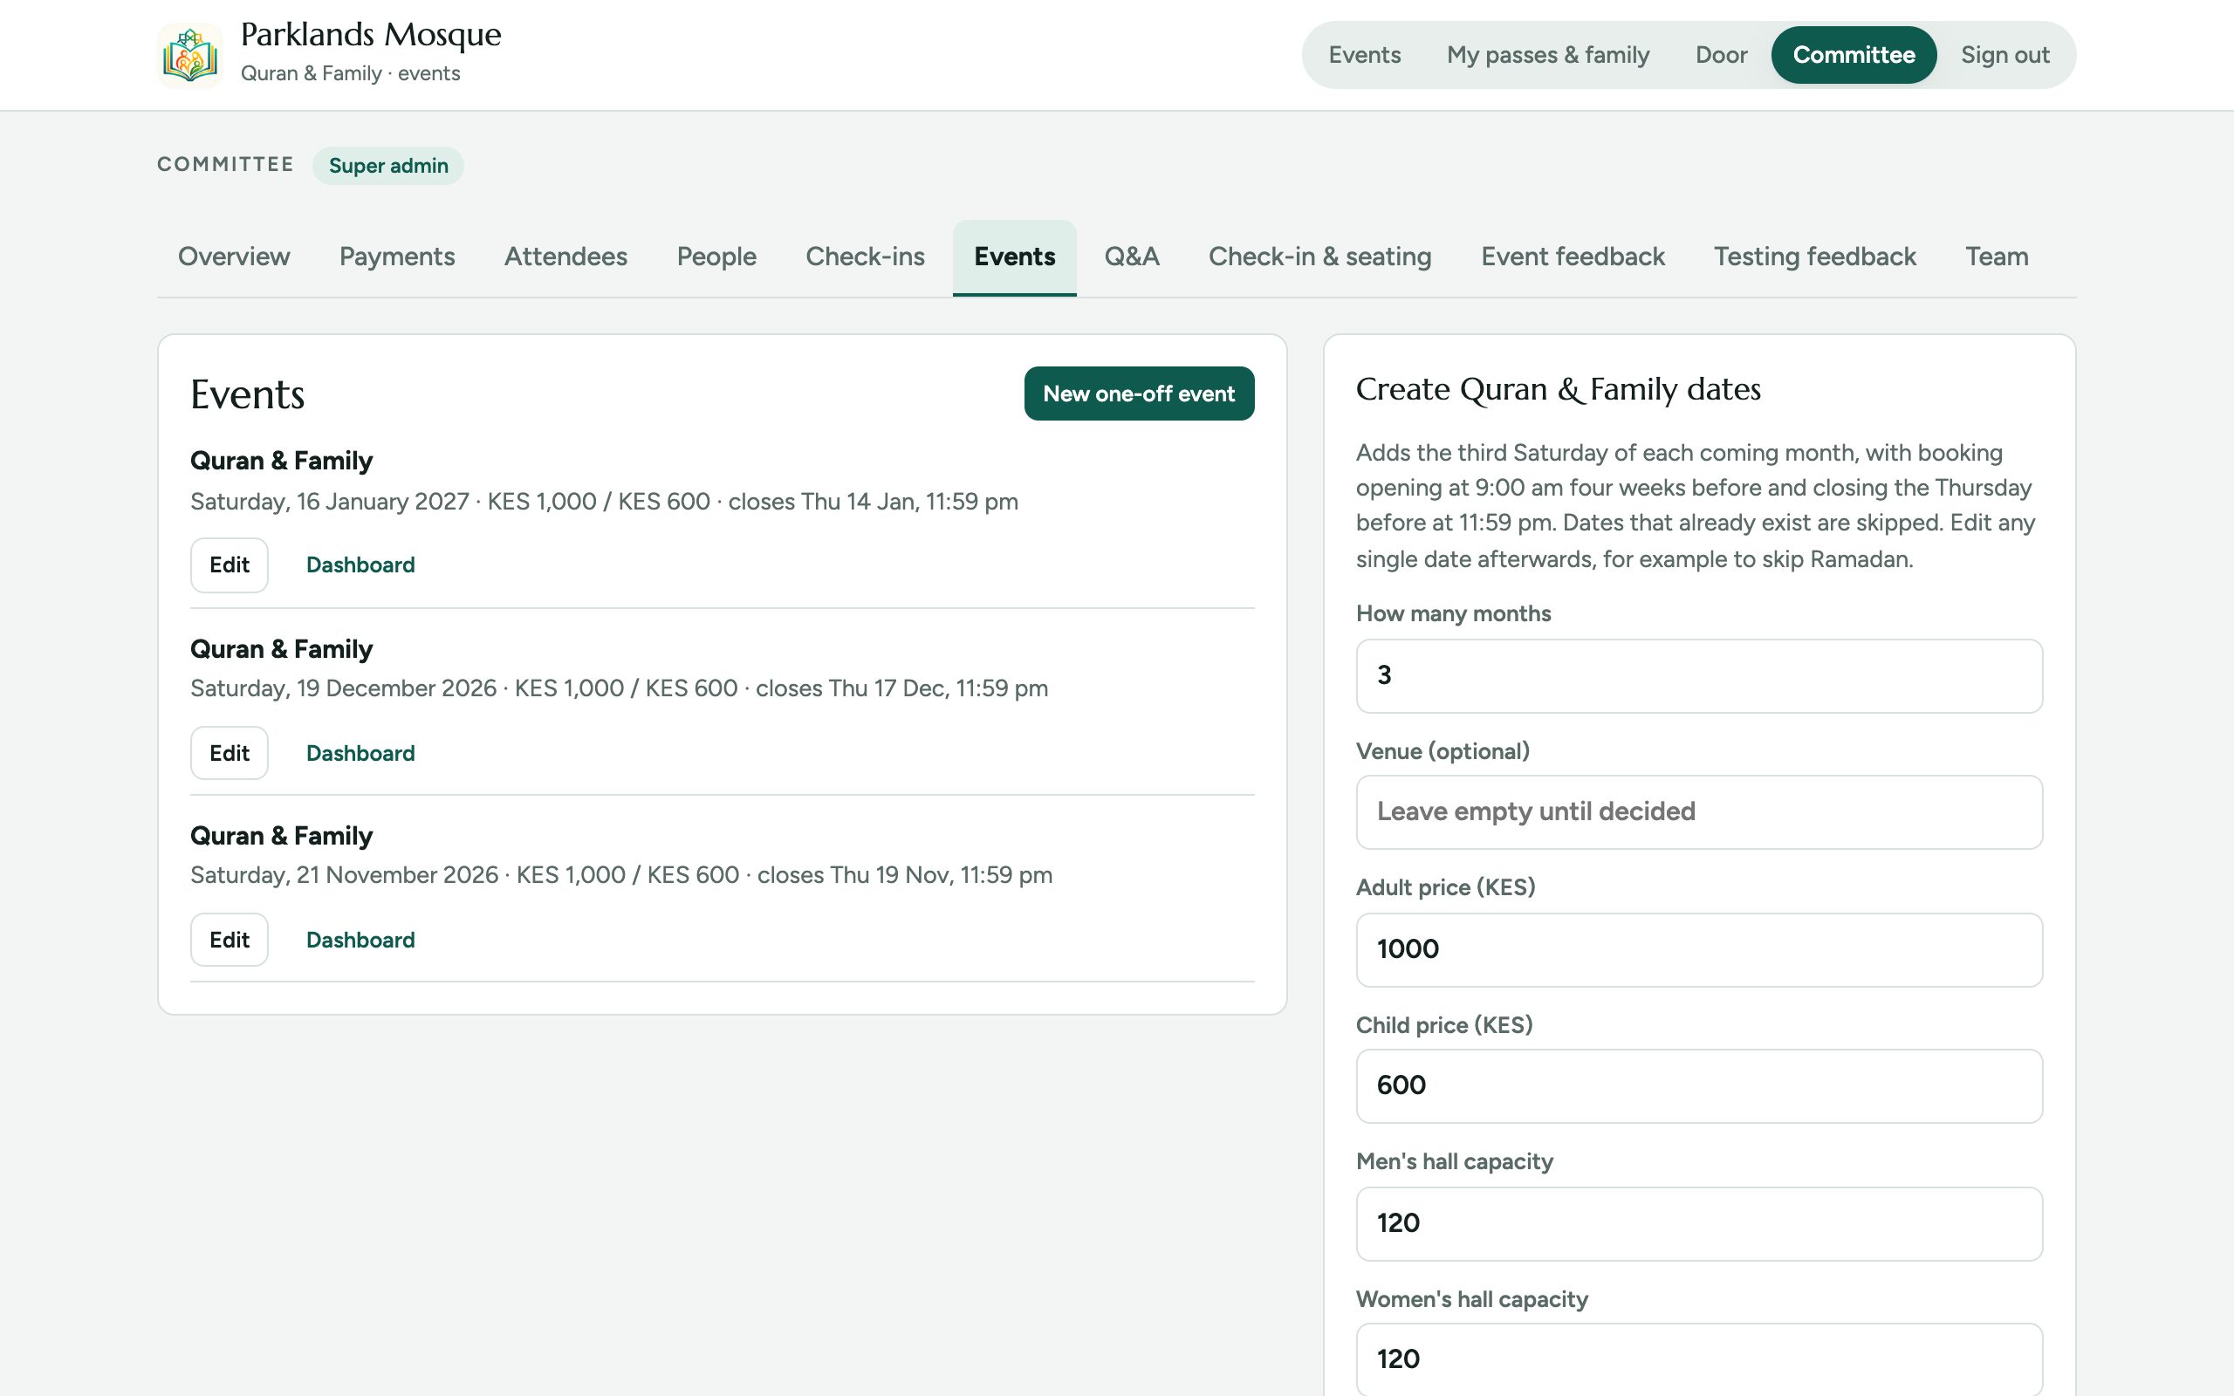
Task: Open Dashboard for 16 January 2027 event
Action: [x=360, y=565]
